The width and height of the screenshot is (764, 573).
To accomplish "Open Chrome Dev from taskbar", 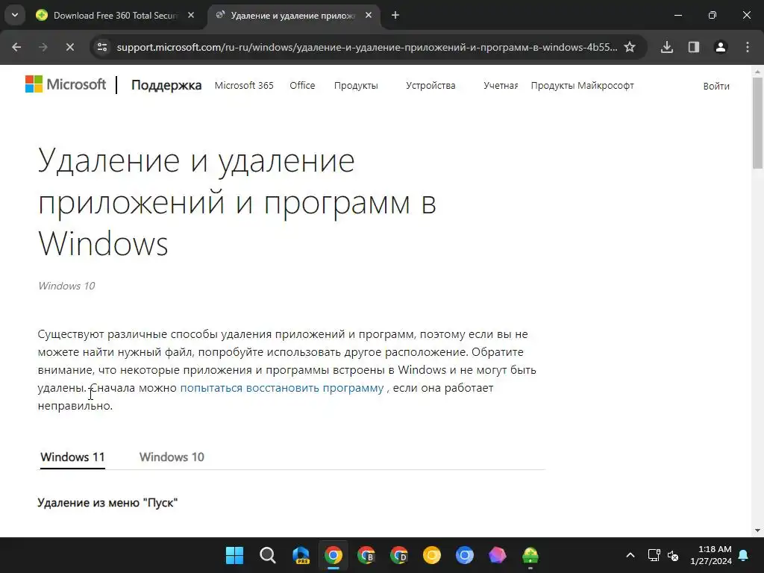I will (399, 555).
